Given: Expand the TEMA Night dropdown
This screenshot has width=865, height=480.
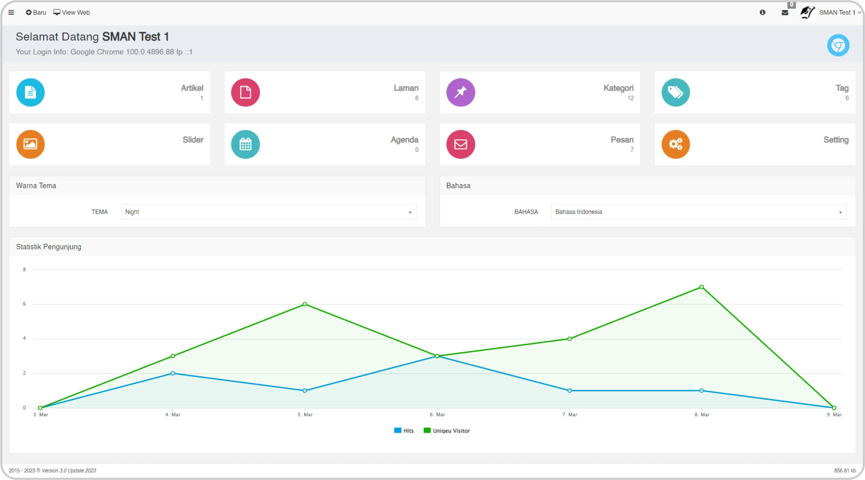Looking at the screenshot, I should pyautogui.click(x=269, y=212).
